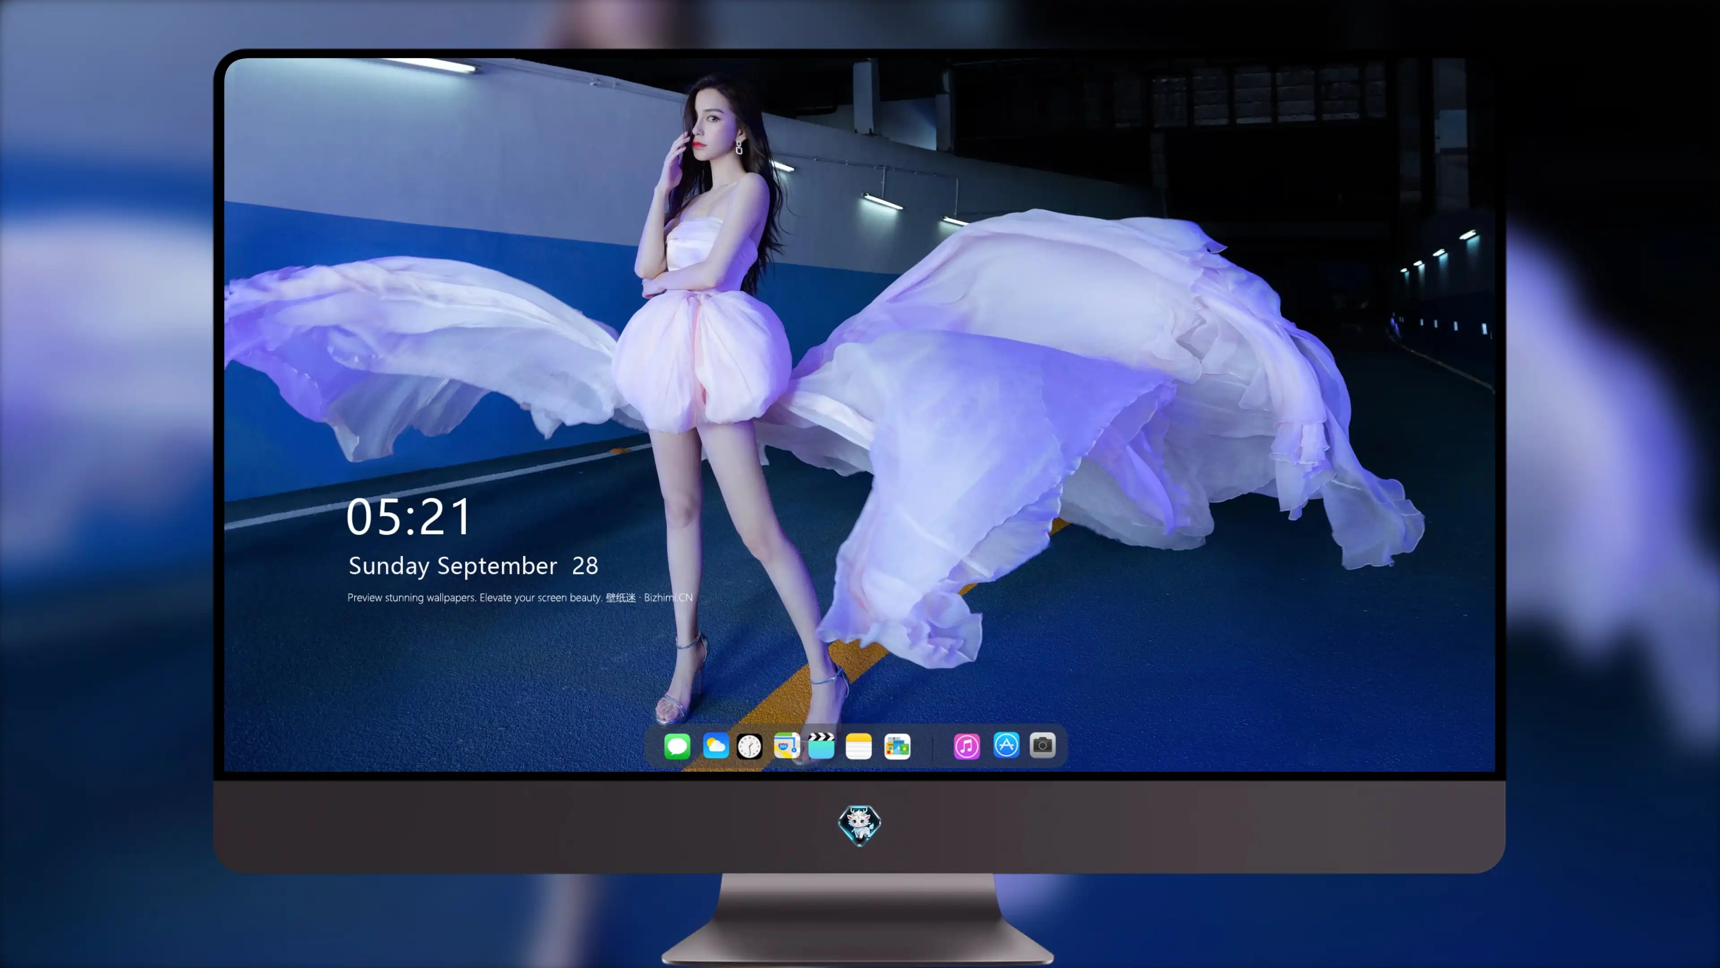Open the Camera app in the dock
Screen dimensions: 1720x968
pyautogui.click(x=1042, y=745)
